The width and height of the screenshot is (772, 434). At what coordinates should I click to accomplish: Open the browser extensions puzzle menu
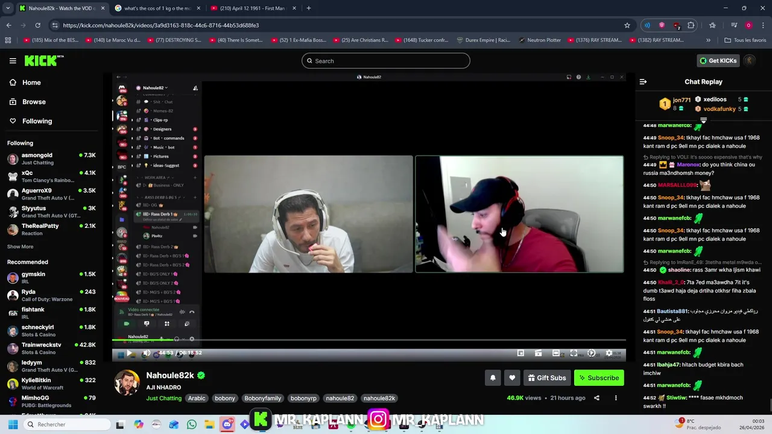691,25
